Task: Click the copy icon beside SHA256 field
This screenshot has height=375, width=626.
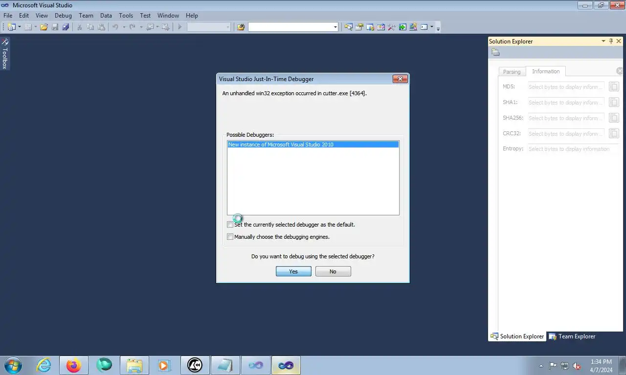Action: pyautogui.click(x=614, y=118)
